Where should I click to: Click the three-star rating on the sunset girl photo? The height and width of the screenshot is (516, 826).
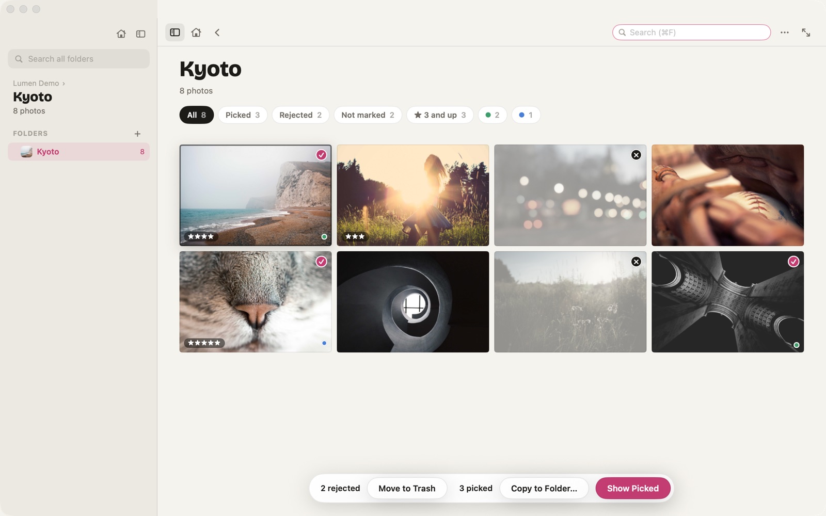tap(355, 236)
